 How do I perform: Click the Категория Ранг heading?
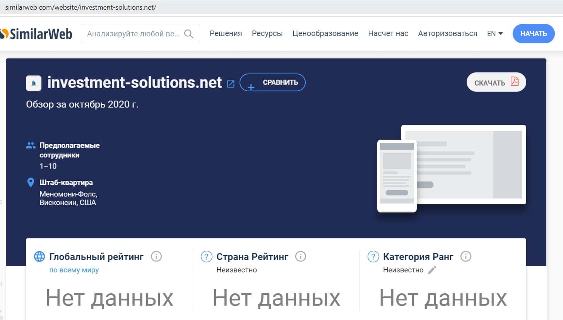pyautogui.click(x=418, y=257)
